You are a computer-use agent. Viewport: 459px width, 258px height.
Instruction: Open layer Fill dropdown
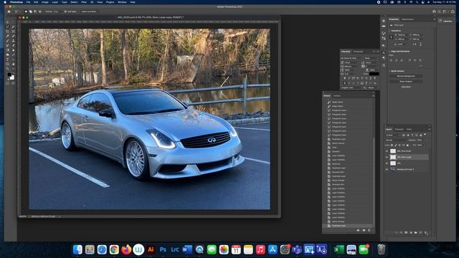[421, 145]
